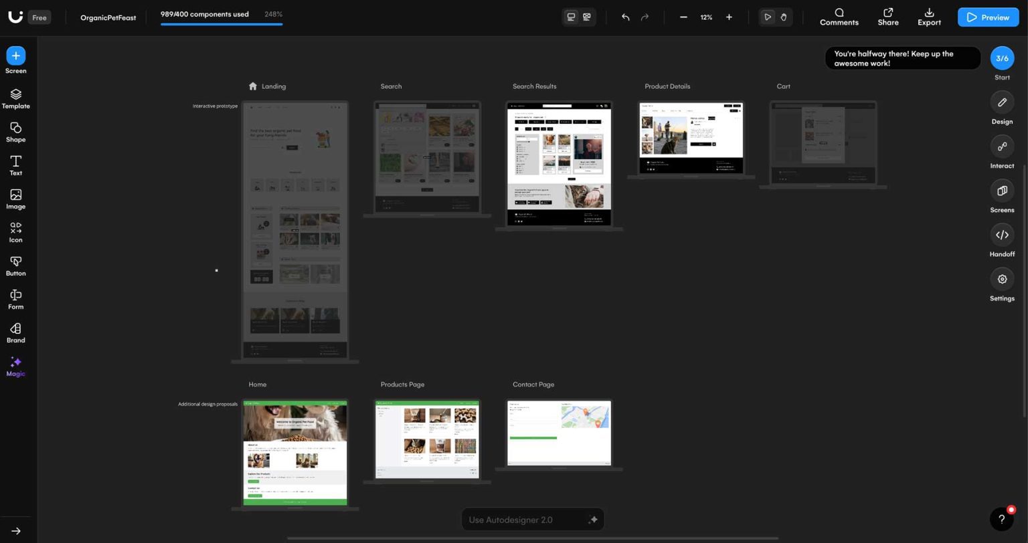1028x543 pixels.
Task: Enable the hand pan tool
Action: [783, 17]
